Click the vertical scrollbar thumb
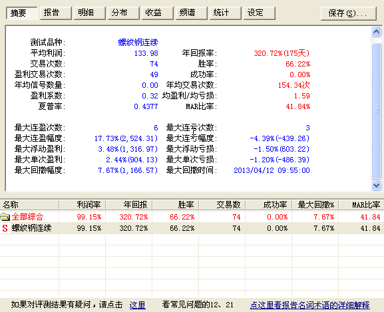This screenshot has width=384, height=312. pyautogui.click(x=376, y=111)
